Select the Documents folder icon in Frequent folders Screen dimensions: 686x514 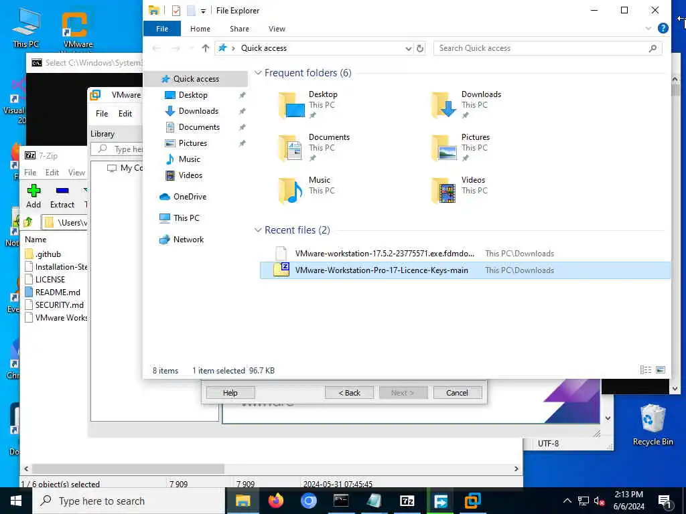coord(291,148)
